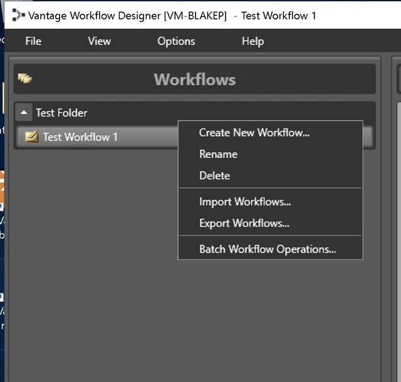Click the Workflows panel header title
401x382 pixels.
(x=195, y=80)
